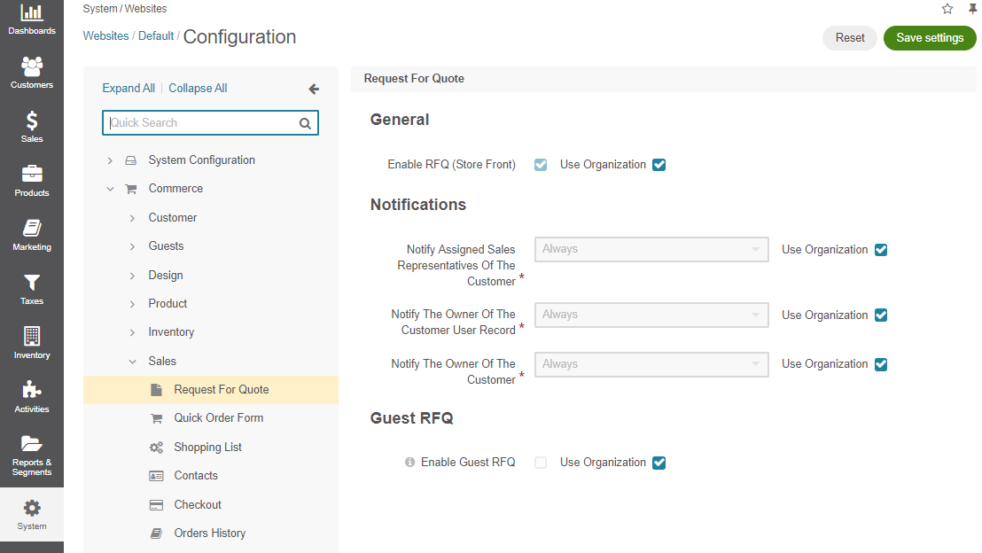This screenshot has width=982, height=553.
Task: Open the Activities puzzle-piece icon
Action: [31, 390]
